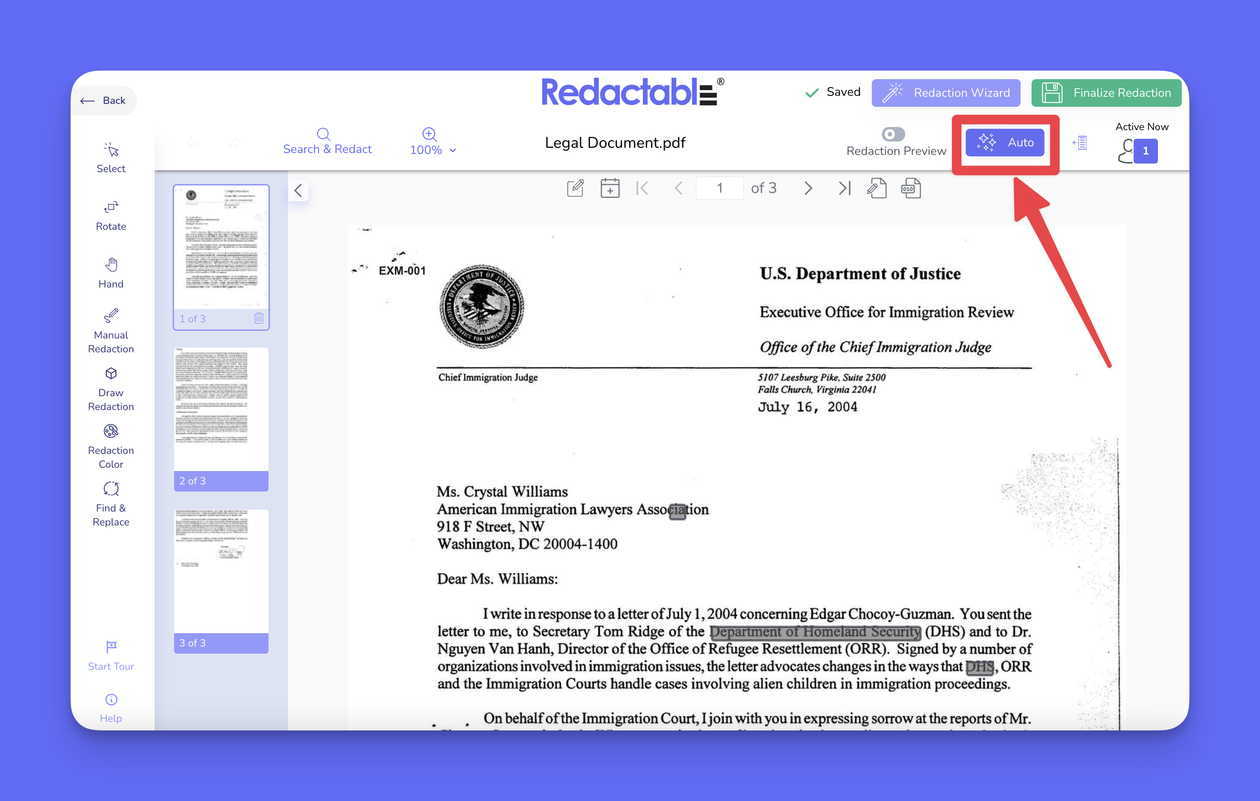1260x801 pixels.
Task: Click the Search & Redact icon
Action: pyautogui.click(x=323, y=135)
